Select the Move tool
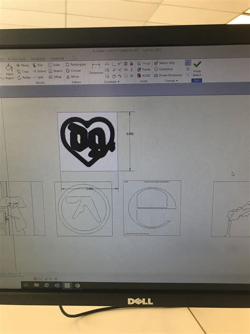The image size is (250, 334). [23, 65]
